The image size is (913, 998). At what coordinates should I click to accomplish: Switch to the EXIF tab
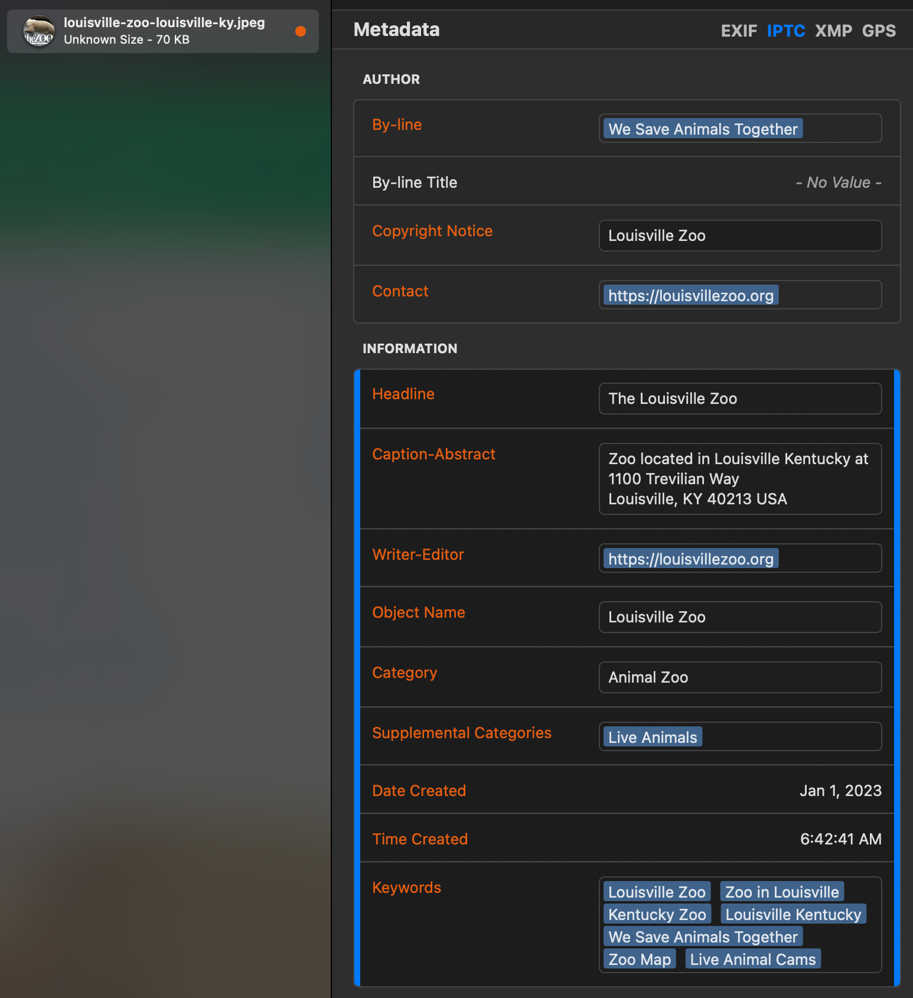[x=739, y=31]
